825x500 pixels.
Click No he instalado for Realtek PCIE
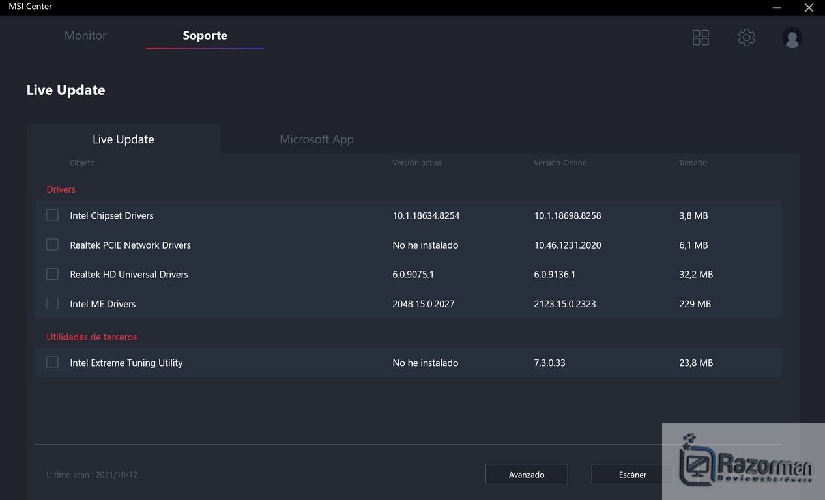point(426,245)
